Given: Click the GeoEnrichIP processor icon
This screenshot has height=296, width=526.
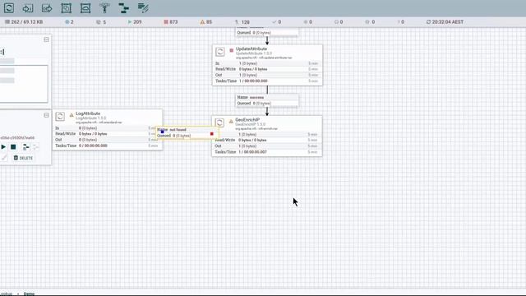Looking at the screenshot, I should coord(219,123).
